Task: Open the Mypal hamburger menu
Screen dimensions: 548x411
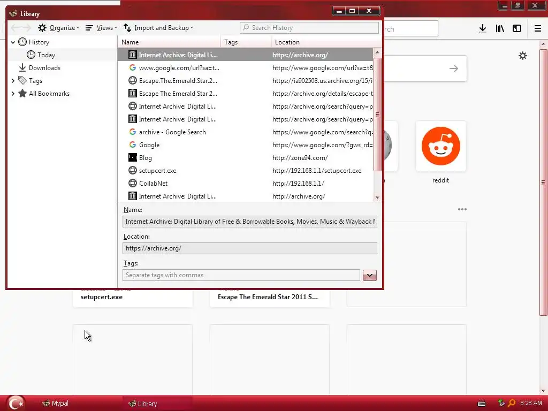Action: click(x=538, y=29)
